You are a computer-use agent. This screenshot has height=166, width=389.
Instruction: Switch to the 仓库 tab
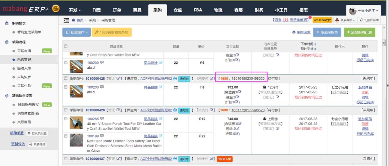point(178,10)
